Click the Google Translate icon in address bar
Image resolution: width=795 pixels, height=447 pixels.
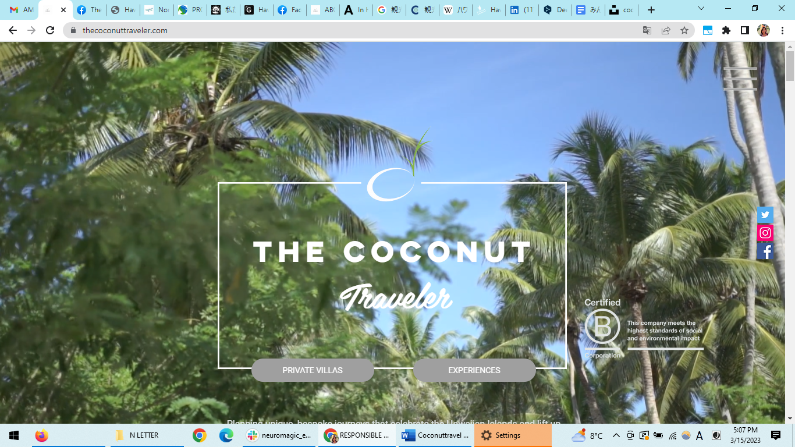pos(647,30)
